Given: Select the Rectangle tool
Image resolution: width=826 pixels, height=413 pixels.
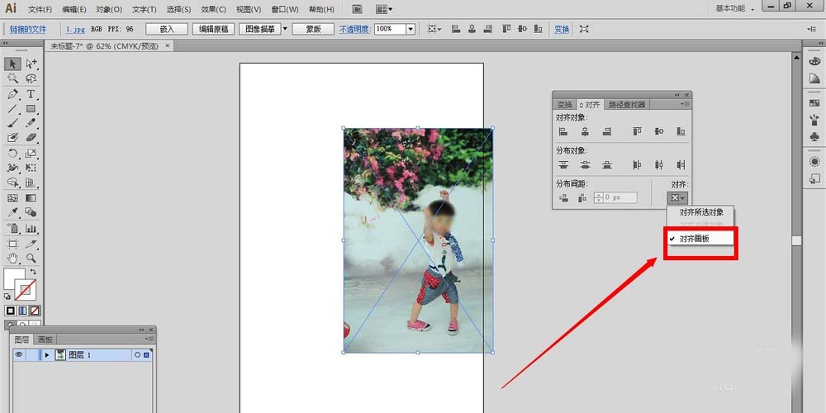Looking at the screenshot, I should coord(31,108).
